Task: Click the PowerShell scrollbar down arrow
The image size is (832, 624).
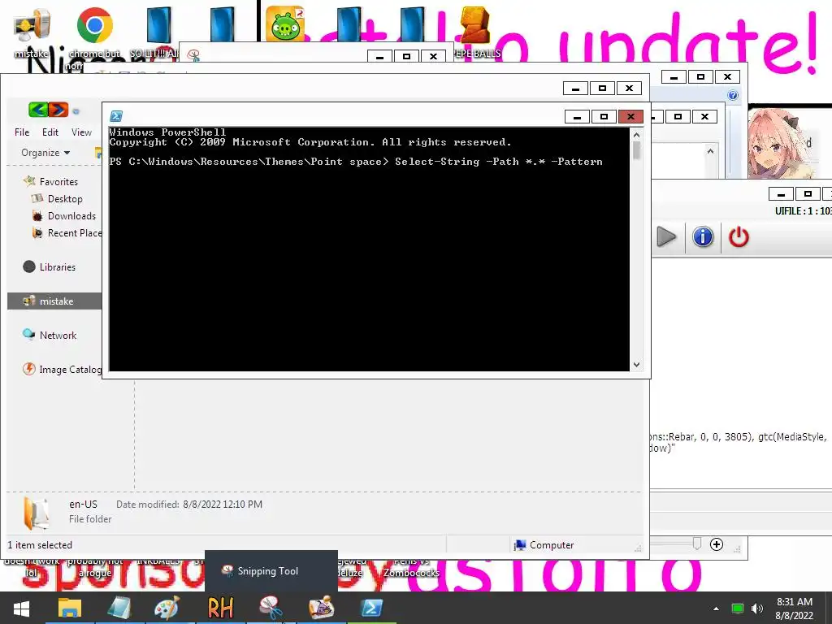Action: pos(637,365)
